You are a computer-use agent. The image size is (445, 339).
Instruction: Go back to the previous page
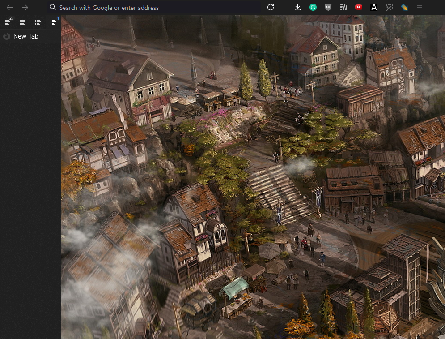click(10, 7)
